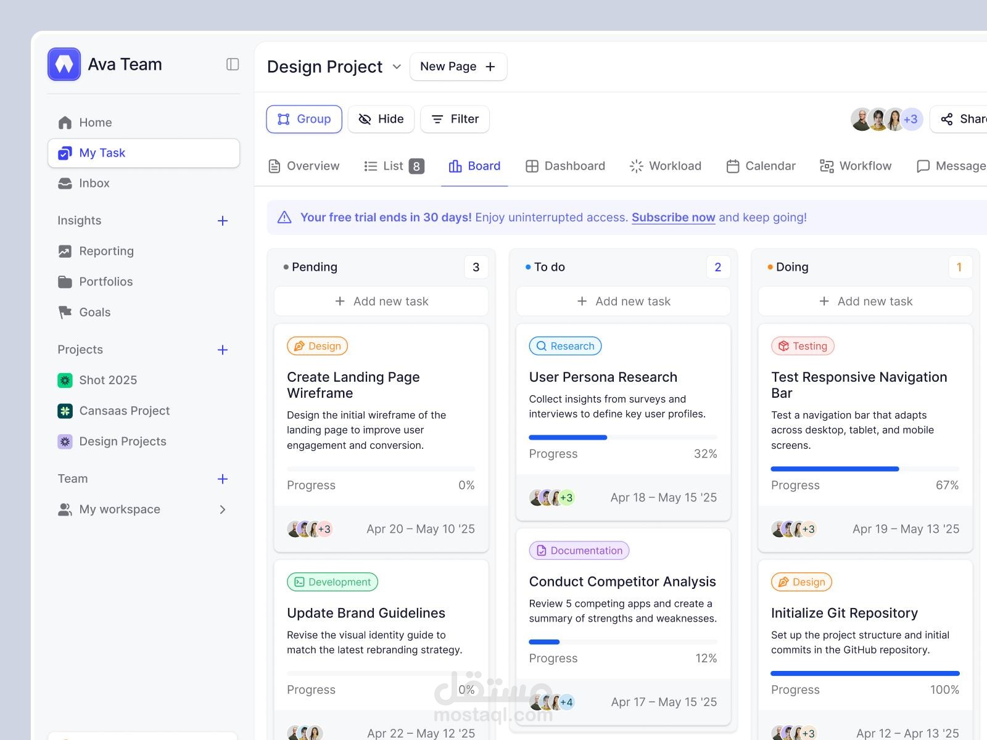The width and height of the screenshot is (987, 740).
Task: Click the share icon in the header
Action: tap(947, 119)
